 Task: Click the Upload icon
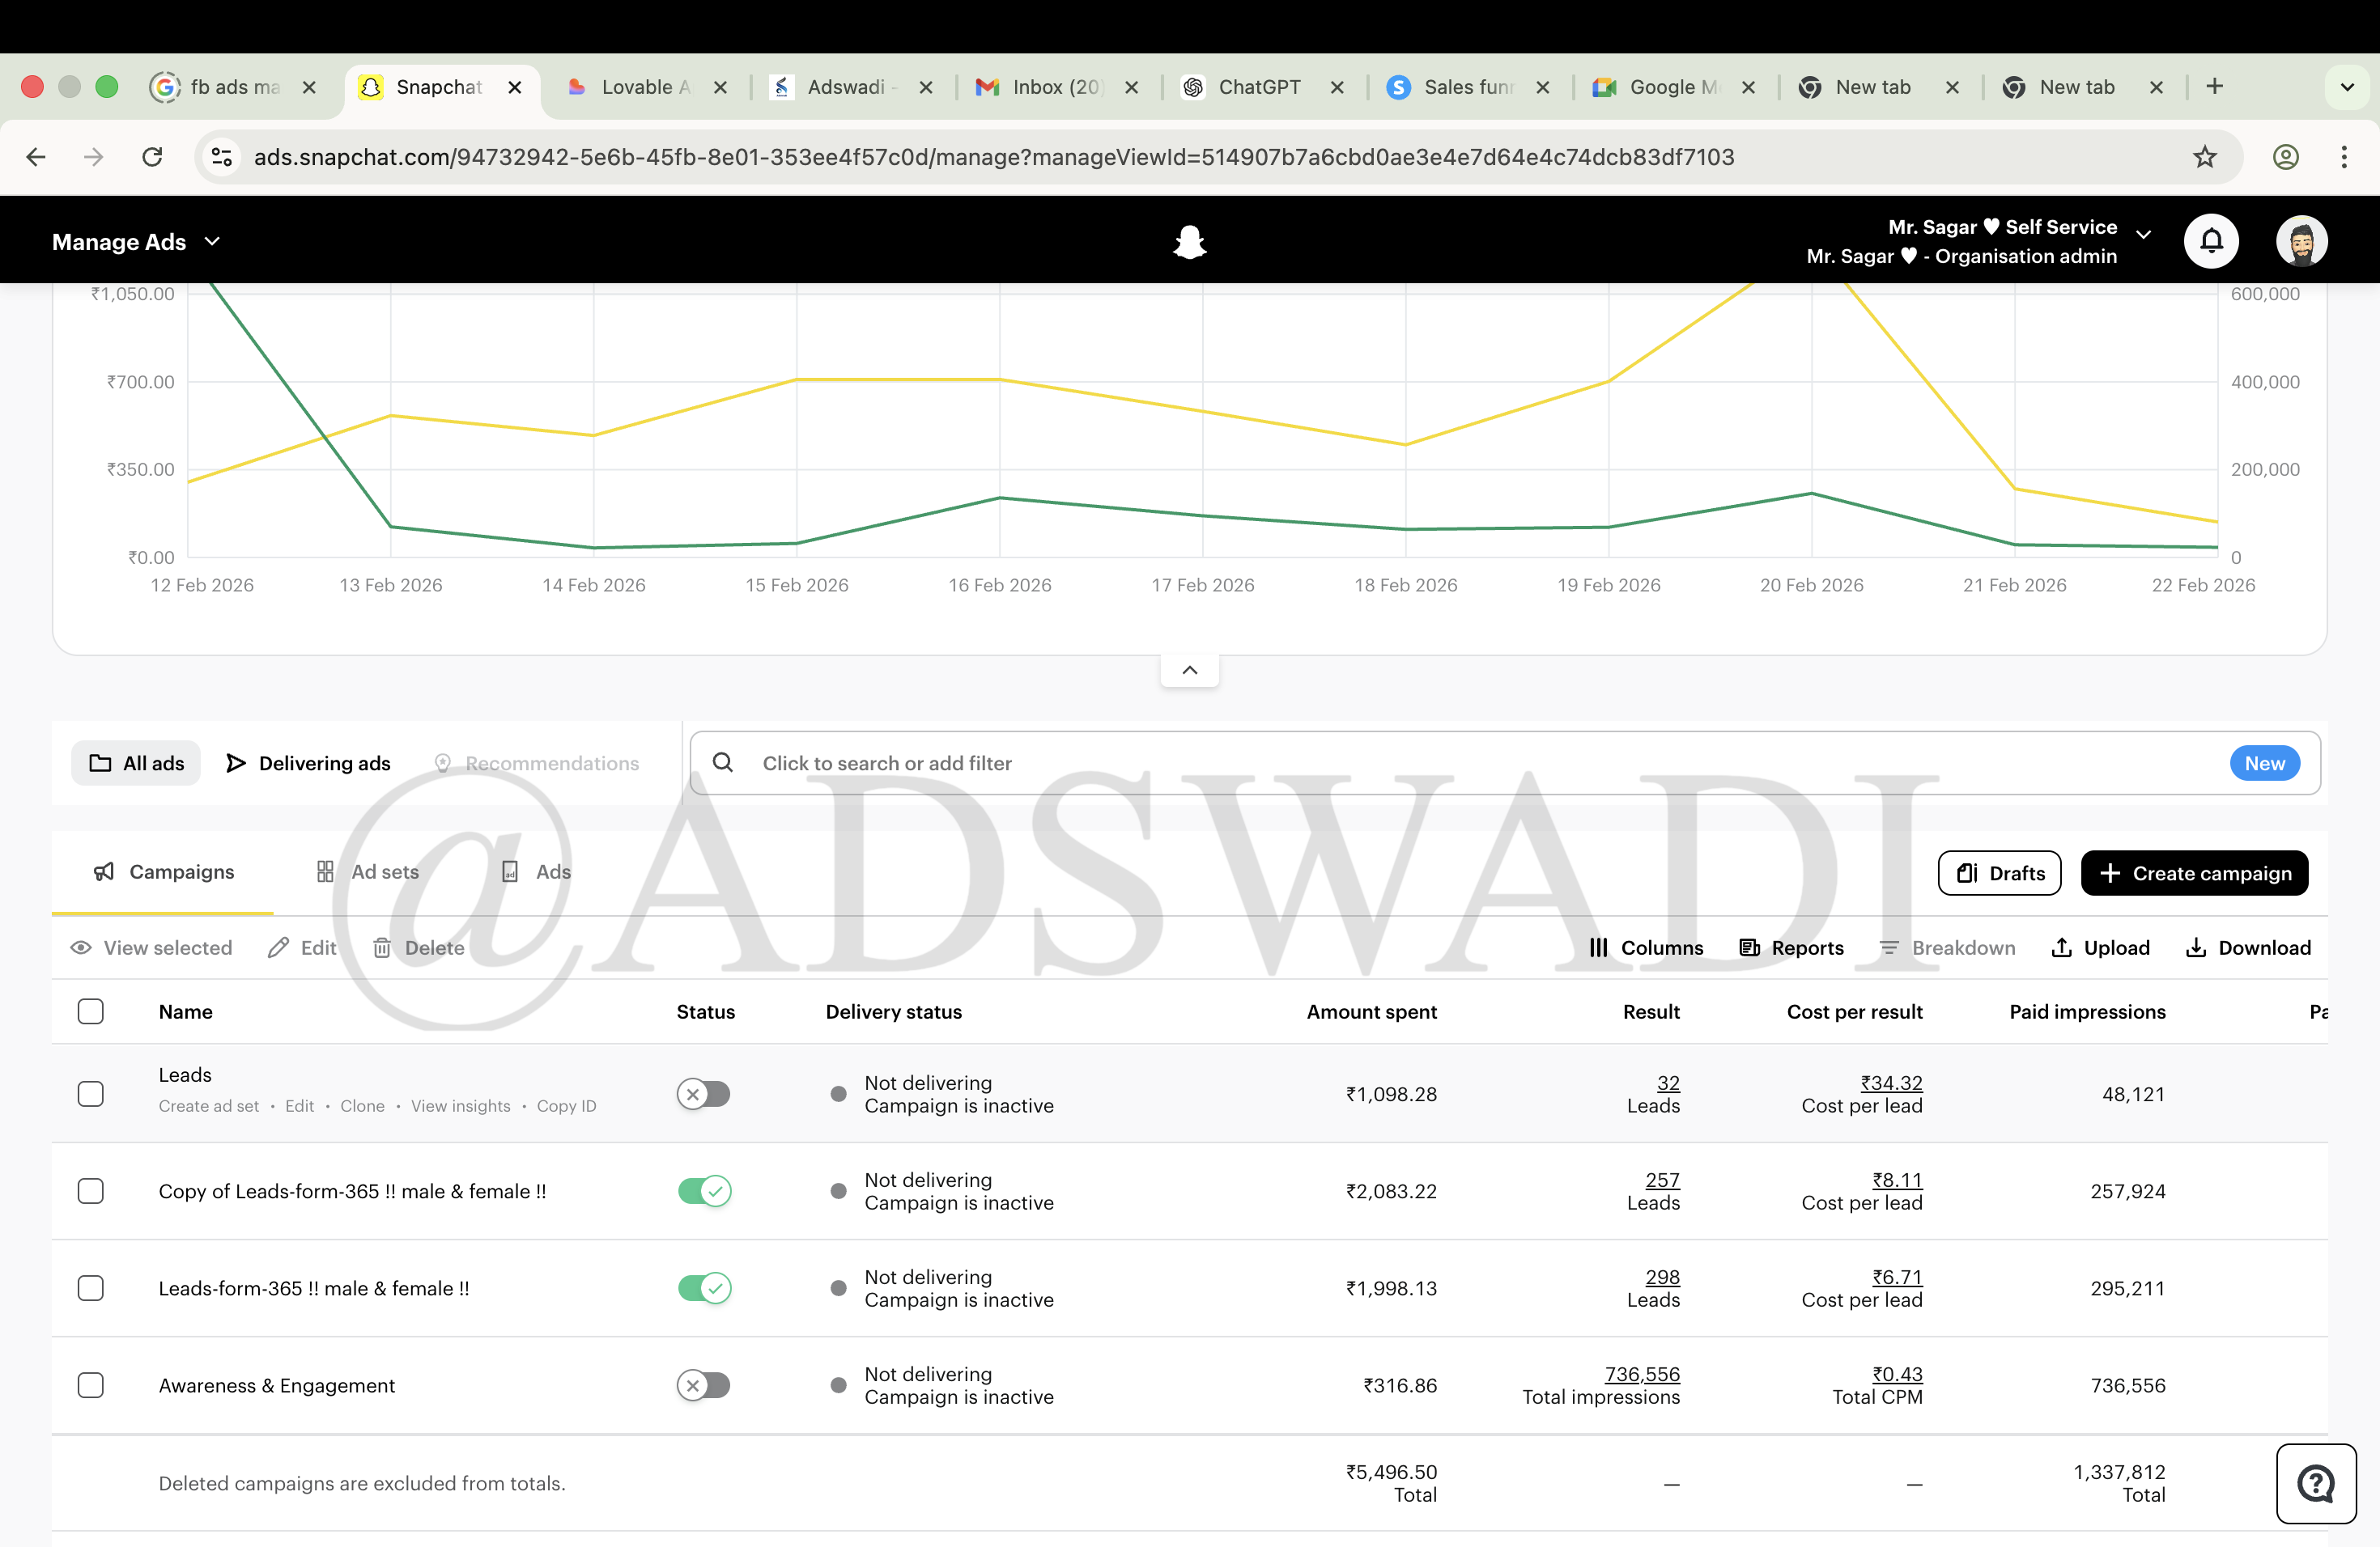(x=2062, y=947)
